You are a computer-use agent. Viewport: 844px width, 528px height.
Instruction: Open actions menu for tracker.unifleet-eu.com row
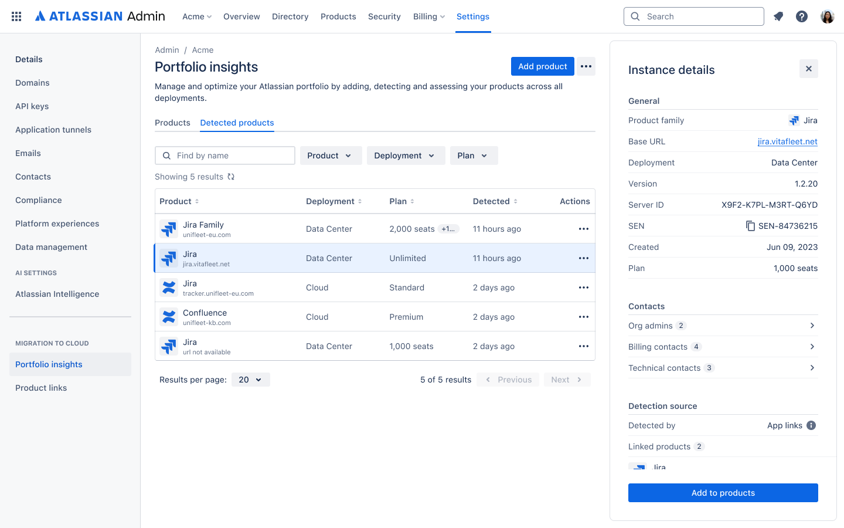pos(584,287)
